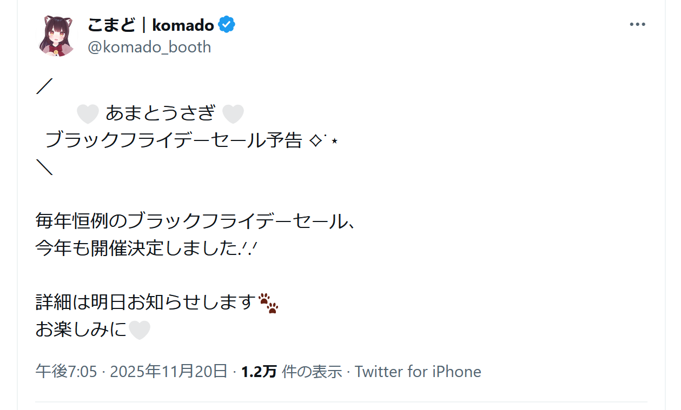The image size is (681, 410).
Task: Click the Twitter for iPhone source label
Action: click(x=418, y=372)
